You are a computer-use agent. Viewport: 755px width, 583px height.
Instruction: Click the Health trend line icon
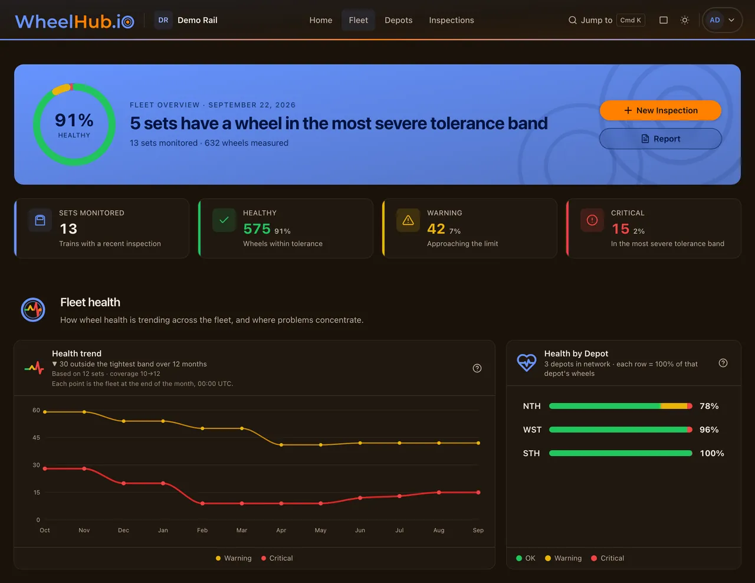[34, 368]
